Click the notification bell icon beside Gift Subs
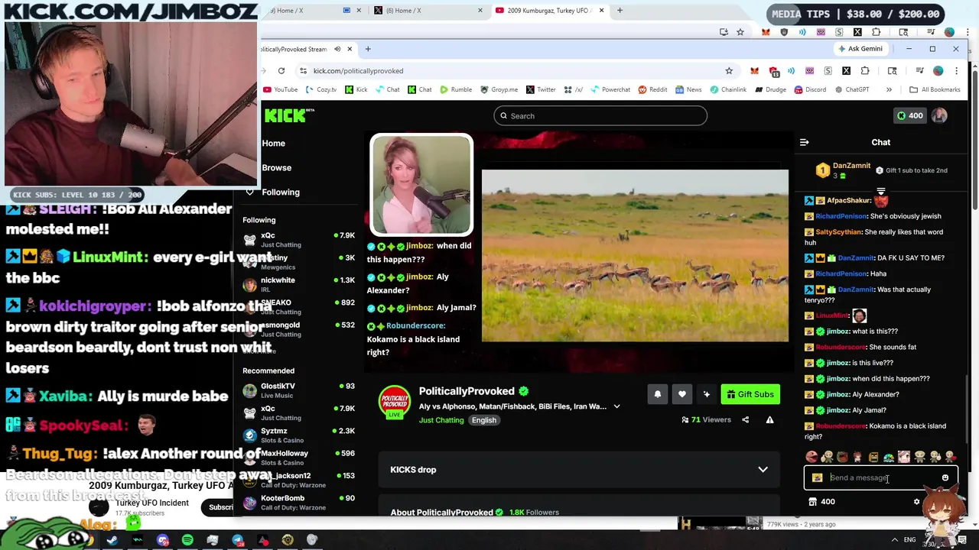Viewport: 979px width, 550px height. 657,394
